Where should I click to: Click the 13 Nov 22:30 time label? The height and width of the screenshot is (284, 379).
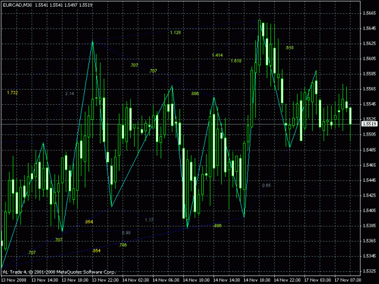point(105,280)
